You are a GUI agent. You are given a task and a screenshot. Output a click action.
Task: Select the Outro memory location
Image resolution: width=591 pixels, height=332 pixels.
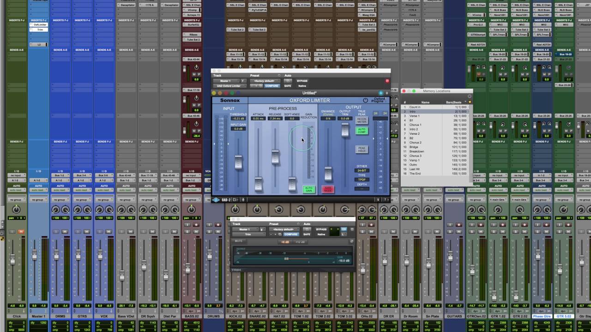tap(436, 165)
